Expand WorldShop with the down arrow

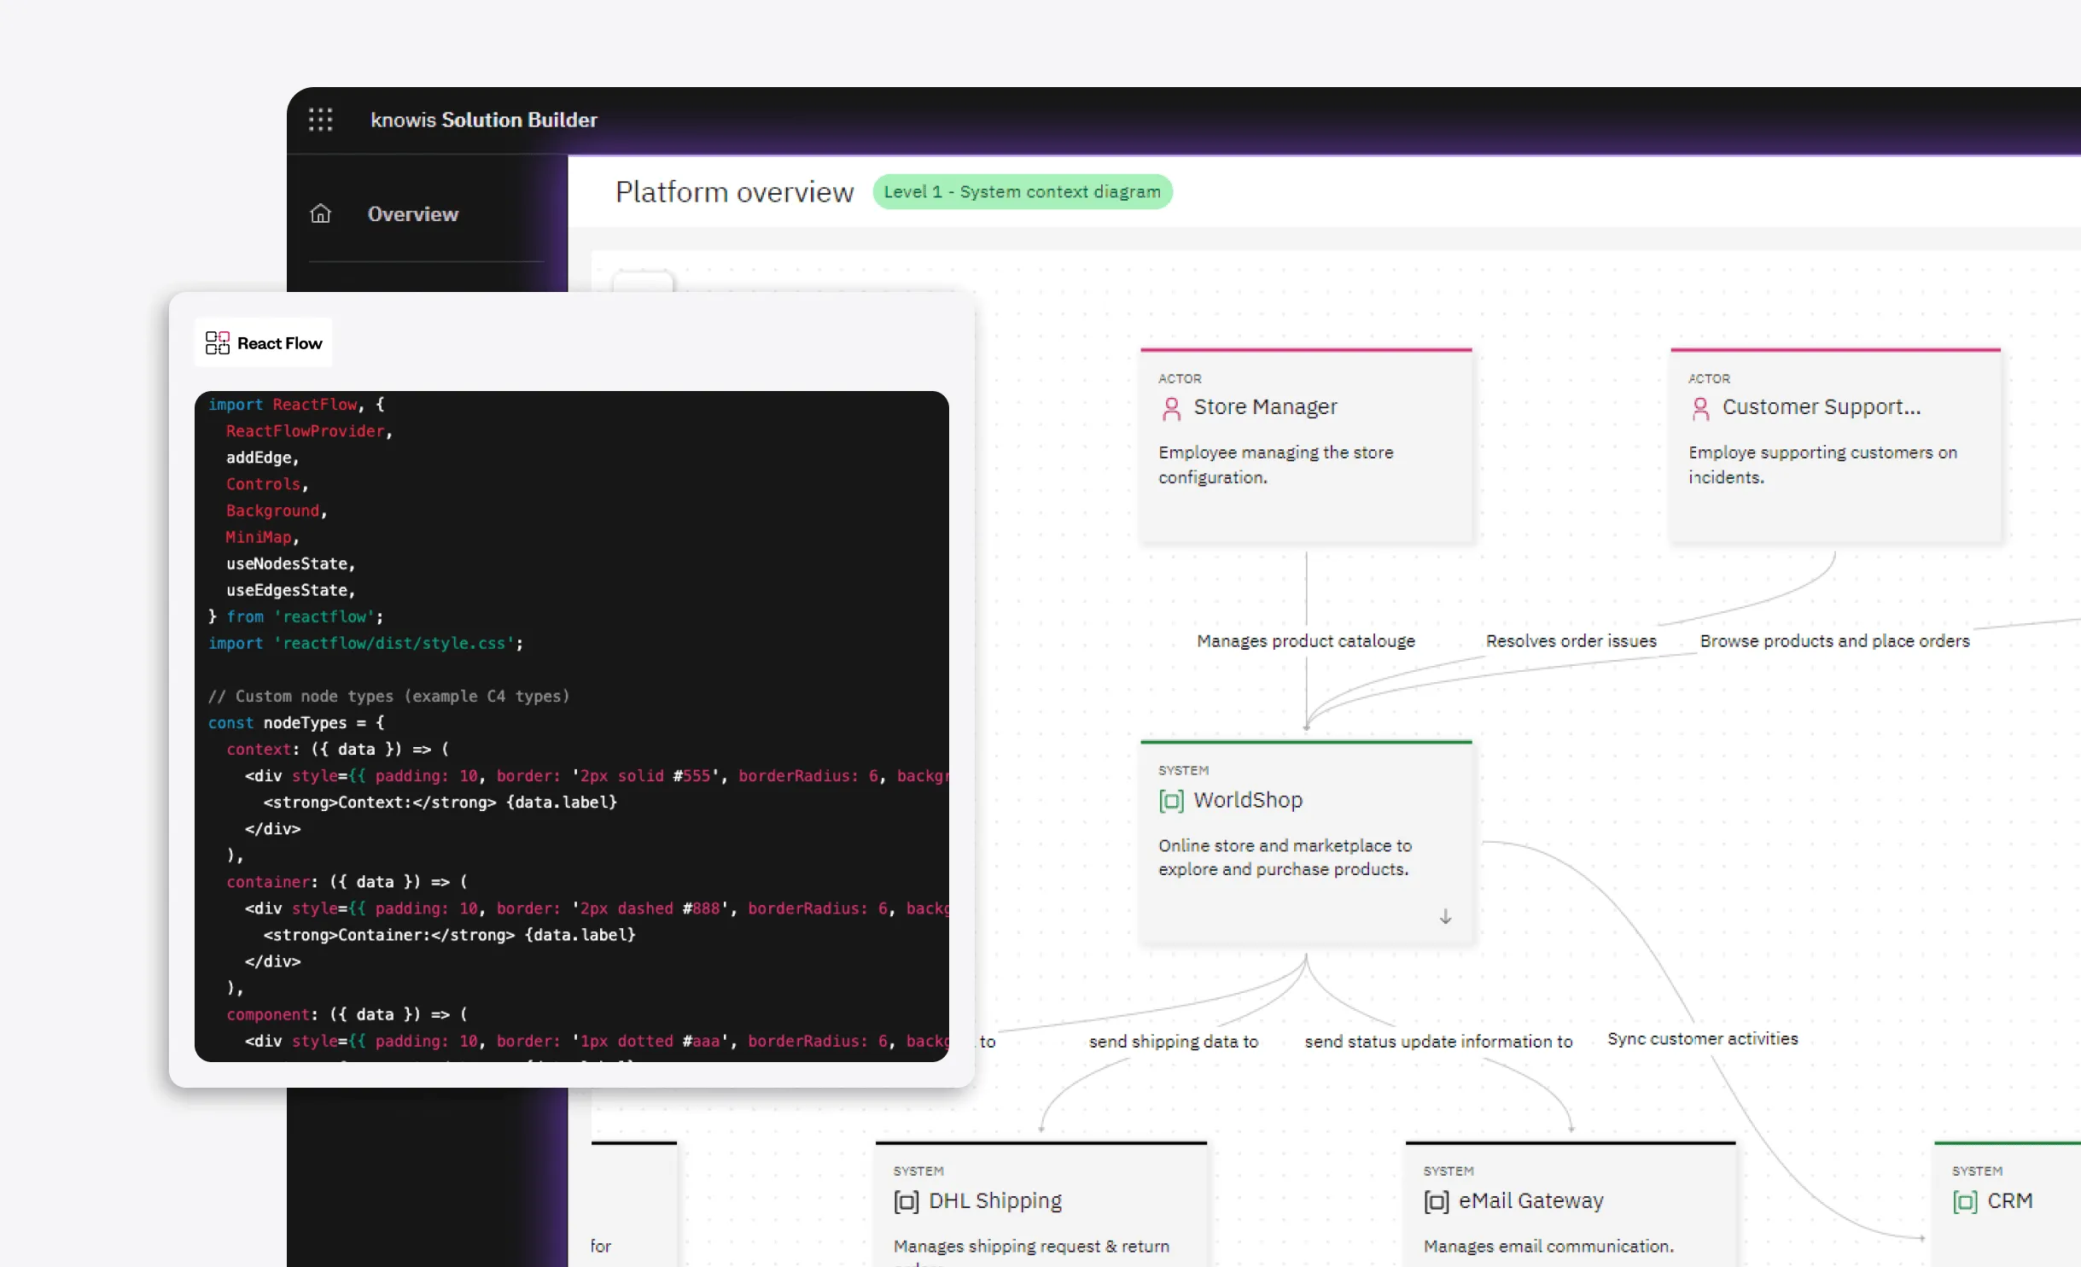coord(1445,917)
